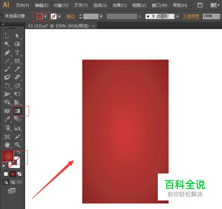Select the Free Transform tool
This screenshot has height=209, width=222.
[x=17, y=94]
